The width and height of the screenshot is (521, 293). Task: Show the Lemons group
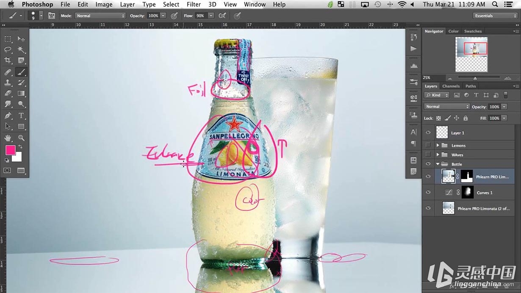click(428, 145)
